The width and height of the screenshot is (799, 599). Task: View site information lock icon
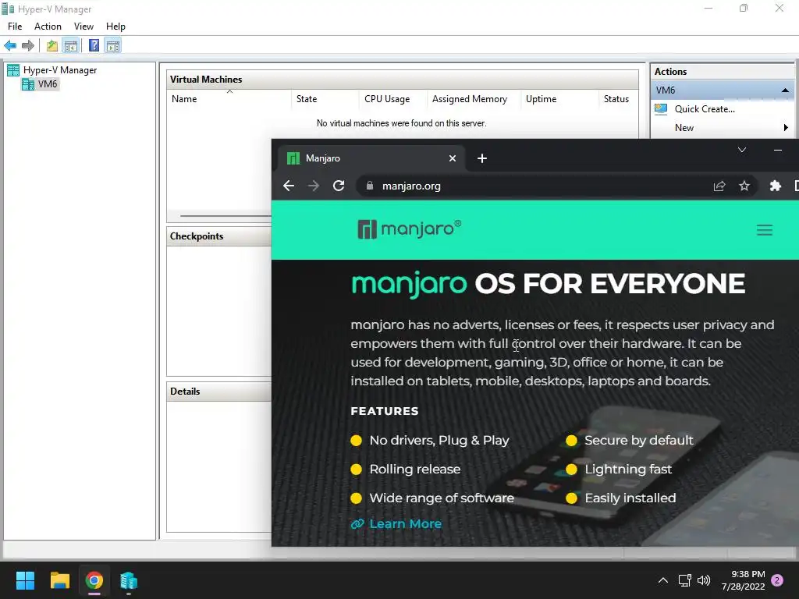pos(370,186)
